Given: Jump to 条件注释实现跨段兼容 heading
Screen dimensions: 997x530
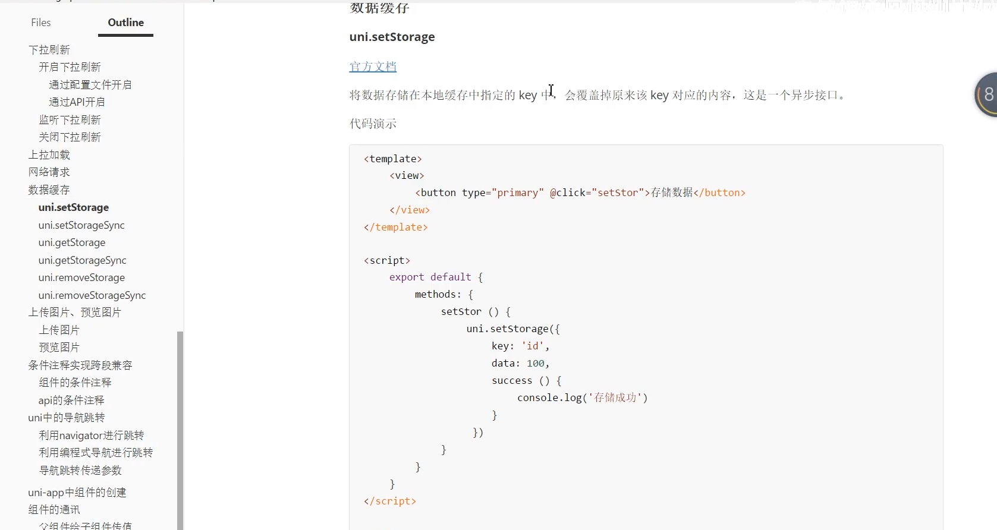Looking at the screenshot, I should pyautogui.click(x=80, y=365).
